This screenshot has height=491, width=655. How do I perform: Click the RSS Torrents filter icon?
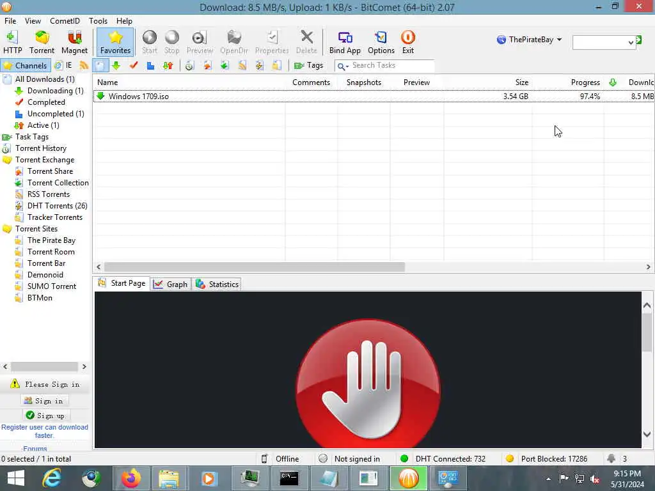[242, 66]
